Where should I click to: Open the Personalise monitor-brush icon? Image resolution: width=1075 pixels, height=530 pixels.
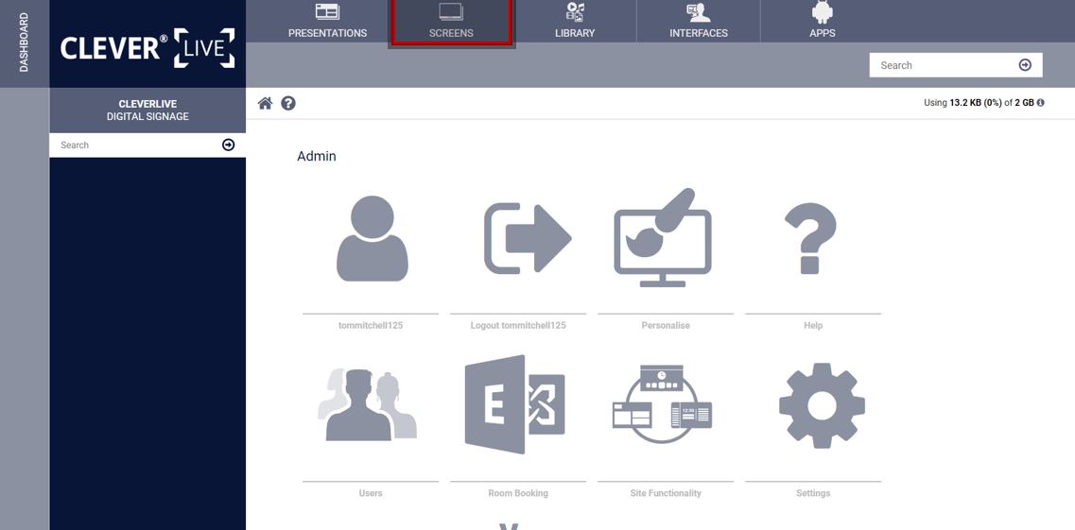click(x=663, y=238)
